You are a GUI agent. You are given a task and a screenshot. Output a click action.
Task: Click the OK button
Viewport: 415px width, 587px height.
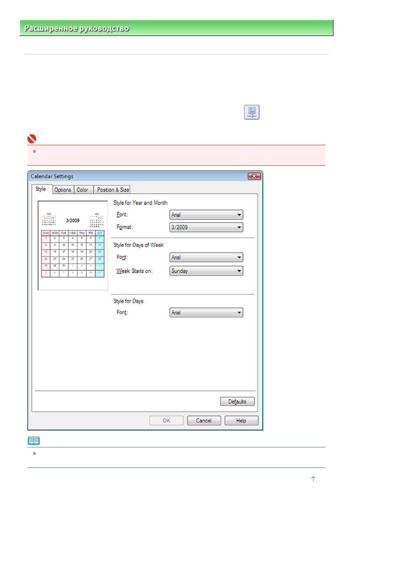(166, 420)
